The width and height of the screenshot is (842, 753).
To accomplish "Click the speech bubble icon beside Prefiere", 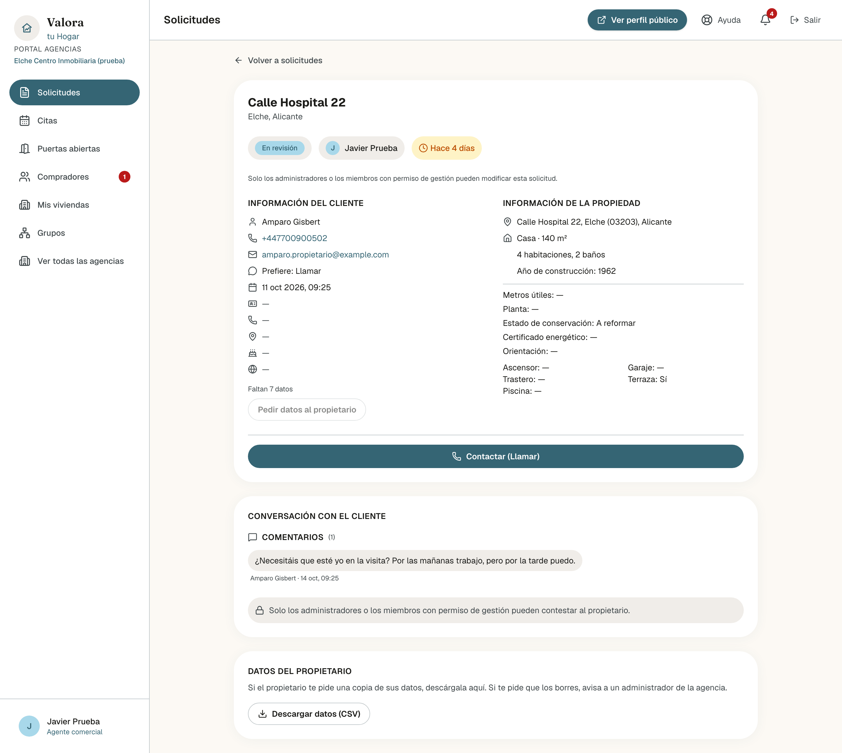I will (x=253, y=271).
